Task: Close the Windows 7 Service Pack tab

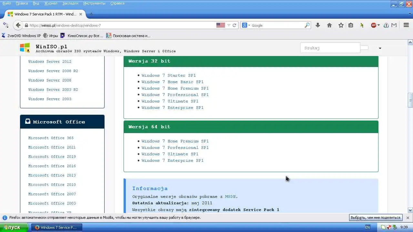Action: 81,14
